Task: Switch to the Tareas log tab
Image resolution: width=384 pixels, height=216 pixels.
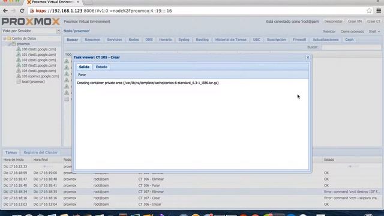Action: click(11, 152)
